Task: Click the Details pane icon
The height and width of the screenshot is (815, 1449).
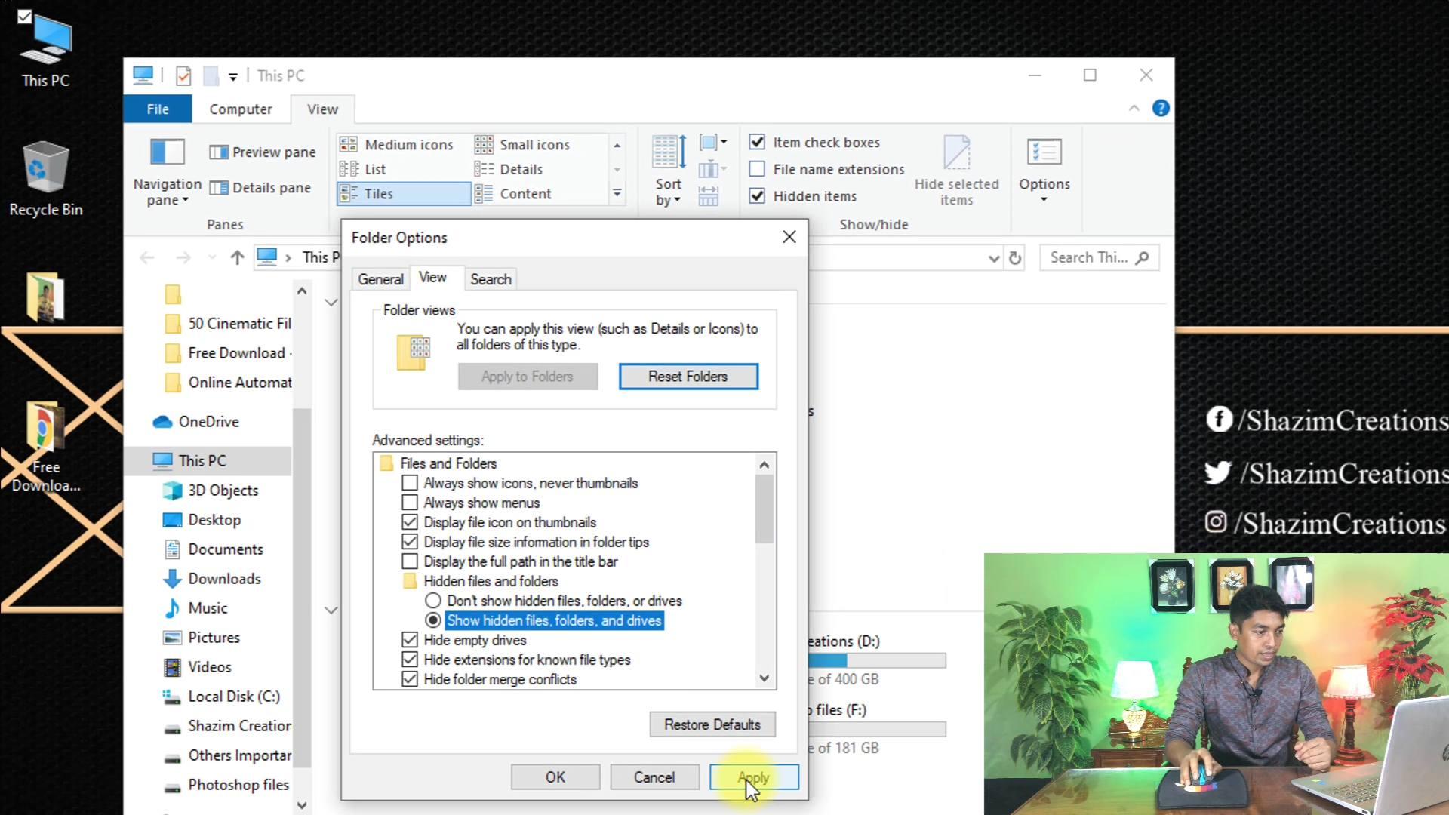Action: [219, 188]
